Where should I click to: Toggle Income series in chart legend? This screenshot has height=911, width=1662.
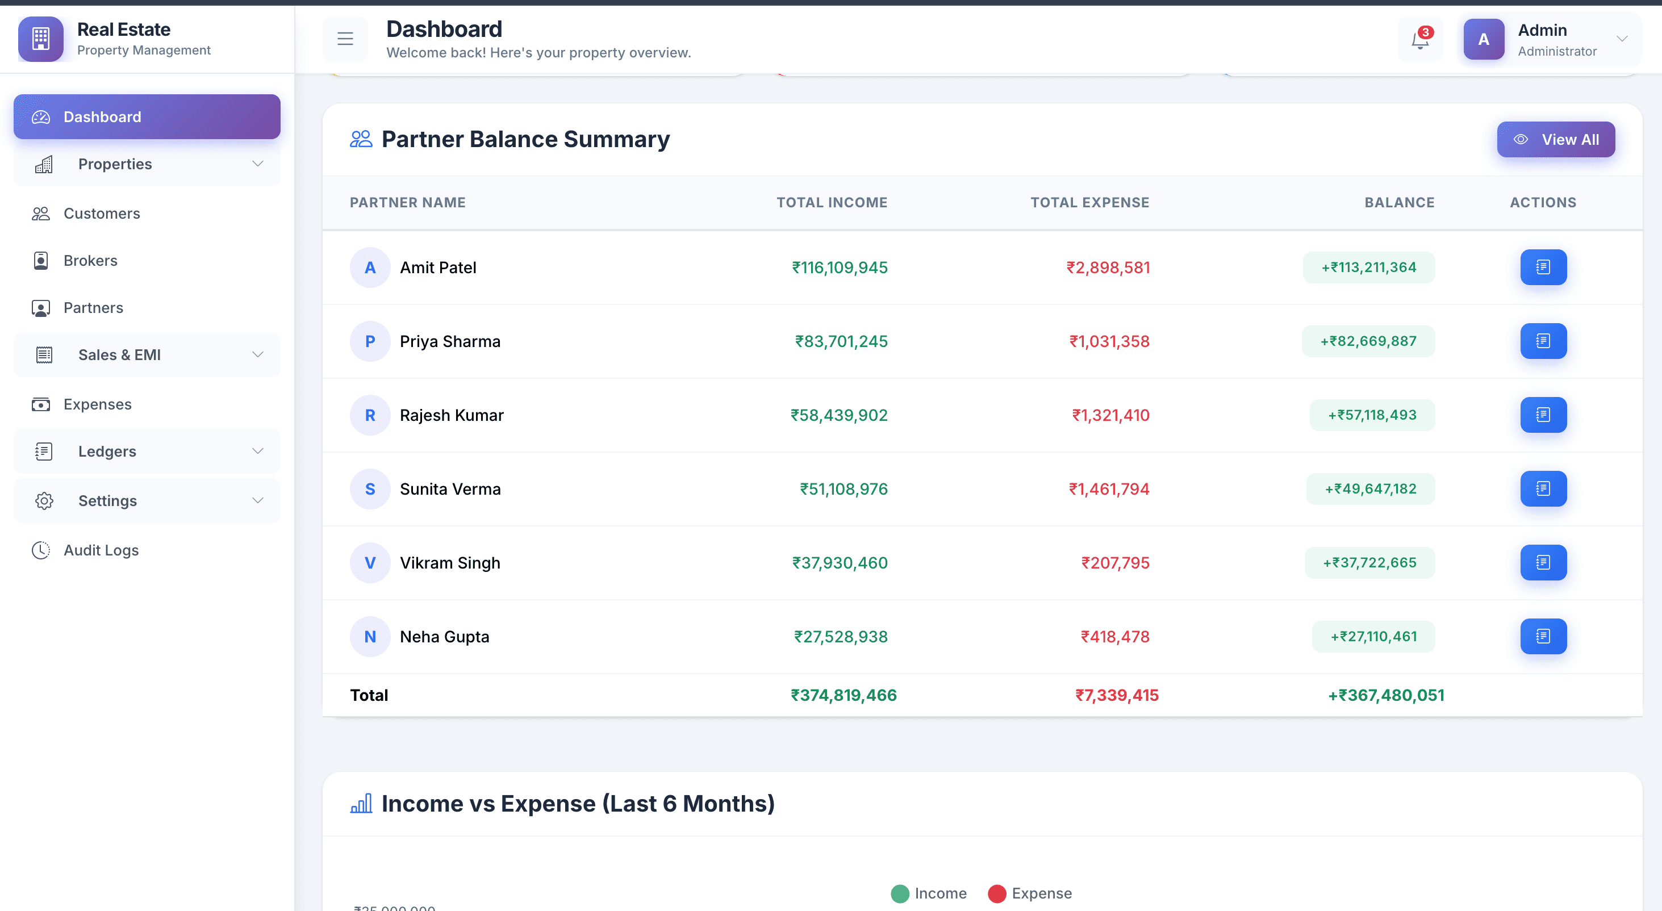pyautogui.click(x=929, y=893)
